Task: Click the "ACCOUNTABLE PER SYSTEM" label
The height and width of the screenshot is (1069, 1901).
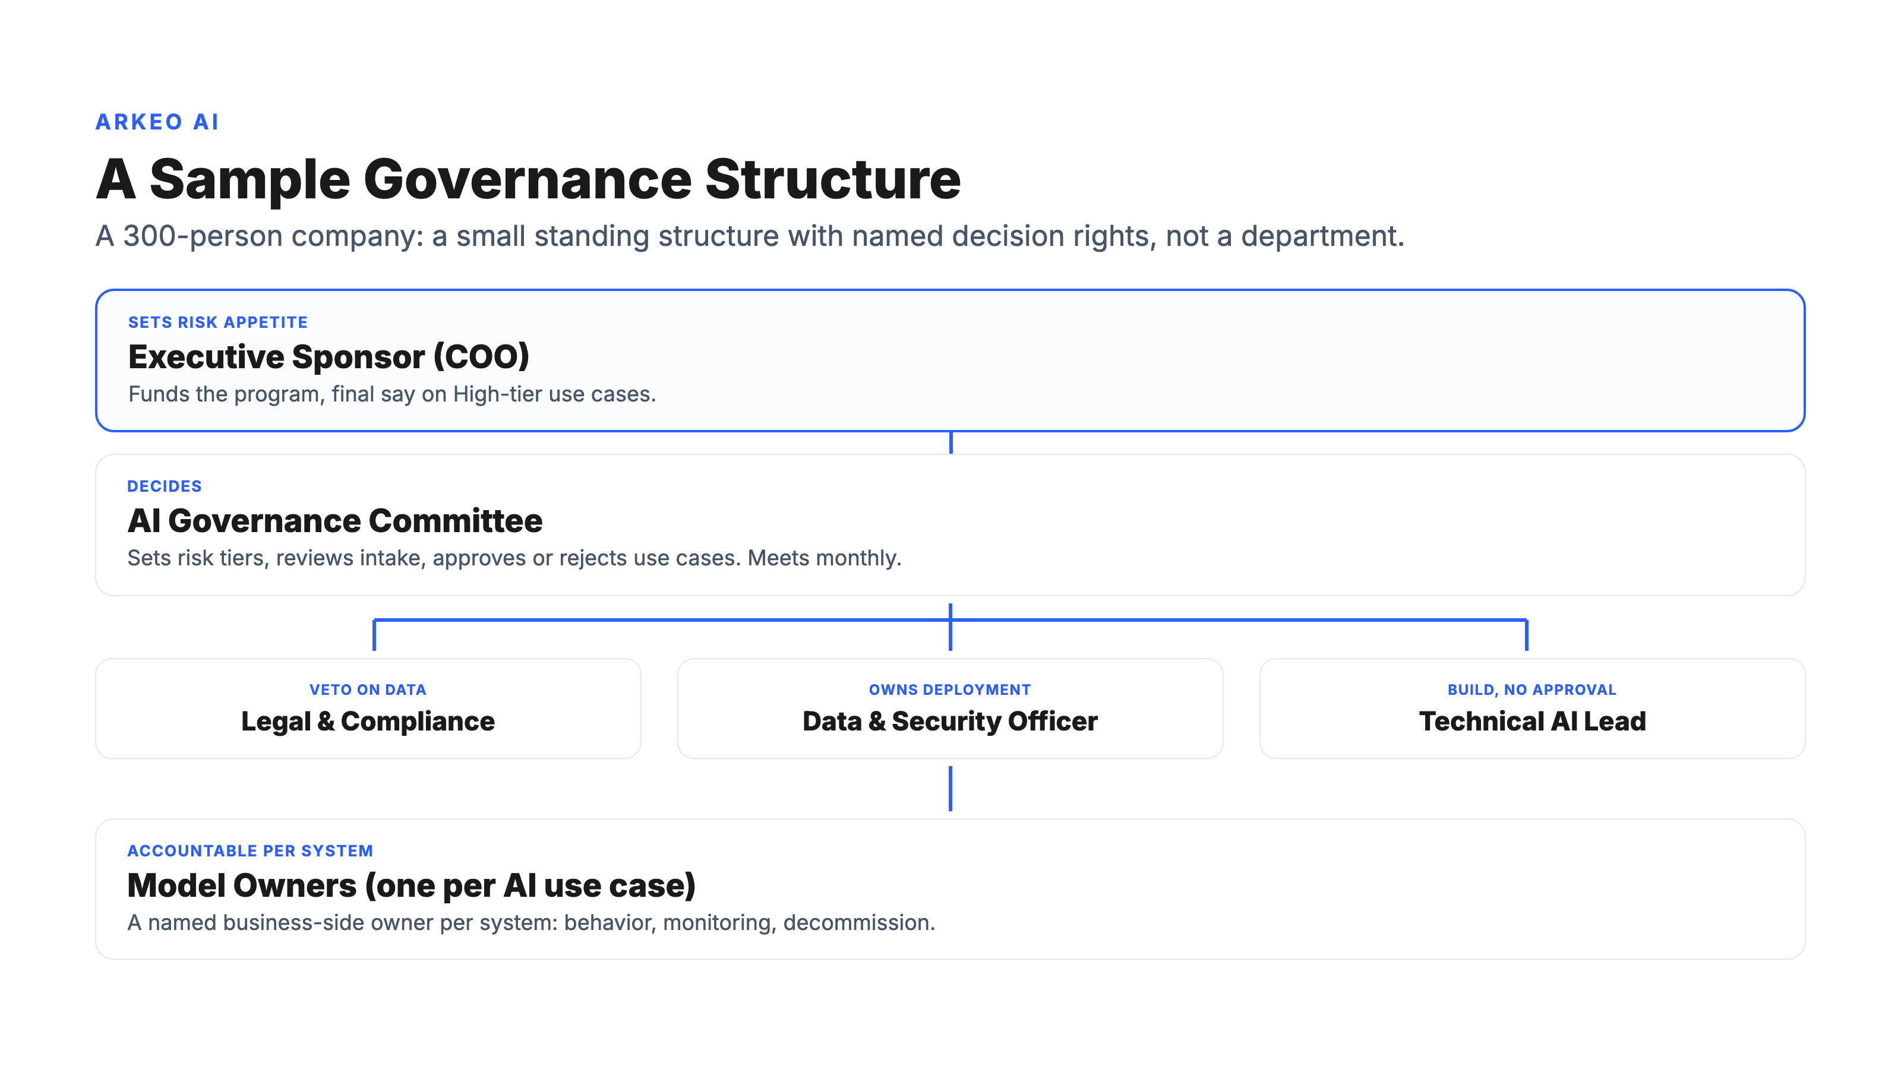Action: (x=250, y=850)
